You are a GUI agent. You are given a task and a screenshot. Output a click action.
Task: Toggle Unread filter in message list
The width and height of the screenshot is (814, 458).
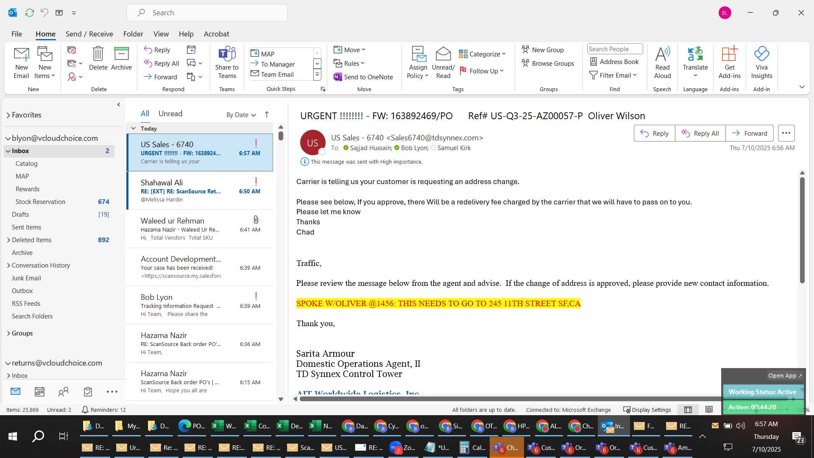(170, 114)
